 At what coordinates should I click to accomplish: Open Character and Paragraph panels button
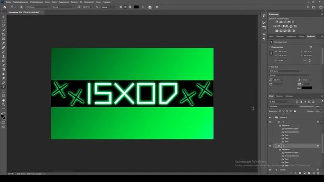150,7
